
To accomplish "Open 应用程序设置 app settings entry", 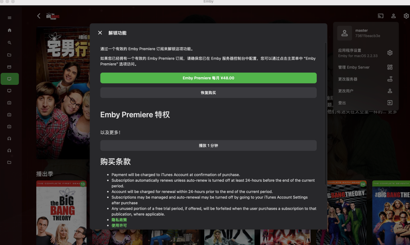I will [365, 53].
